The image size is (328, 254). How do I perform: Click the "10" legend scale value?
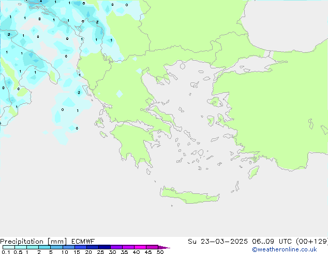(65, 252)
